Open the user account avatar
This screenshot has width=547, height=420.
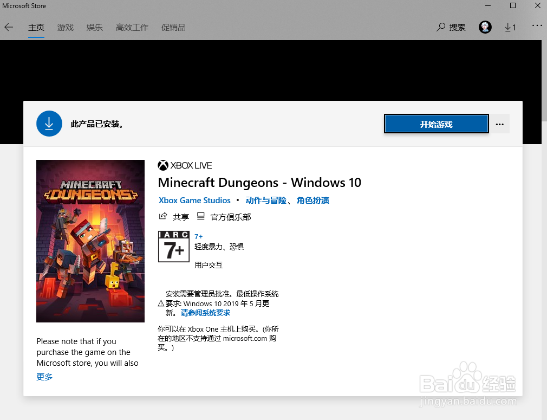coord(485,27)
